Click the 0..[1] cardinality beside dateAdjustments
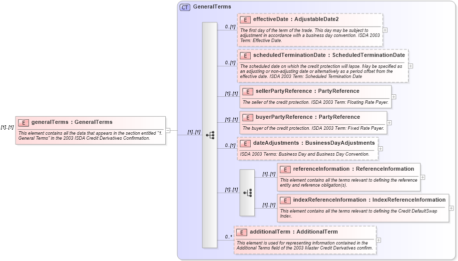Screen dimensions: 458x261 tap(230, 145)
